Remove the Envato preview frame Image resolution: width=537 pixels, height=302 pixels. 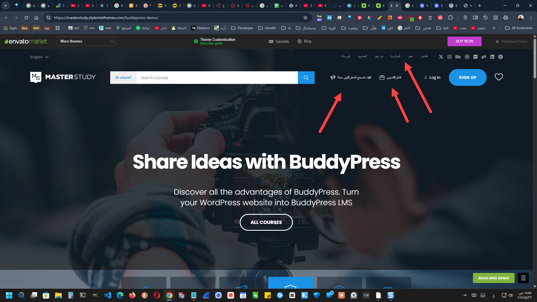pyautogui.click(x=512, y=41)
